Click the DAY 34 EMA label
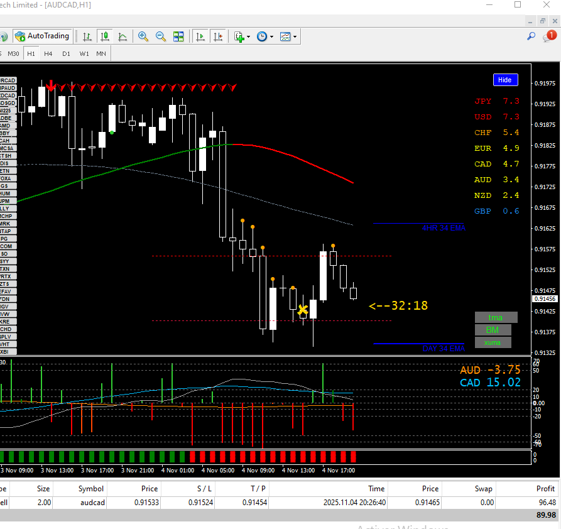The width and height of the screenshot is (561, 529). click(x=444, y=349)
